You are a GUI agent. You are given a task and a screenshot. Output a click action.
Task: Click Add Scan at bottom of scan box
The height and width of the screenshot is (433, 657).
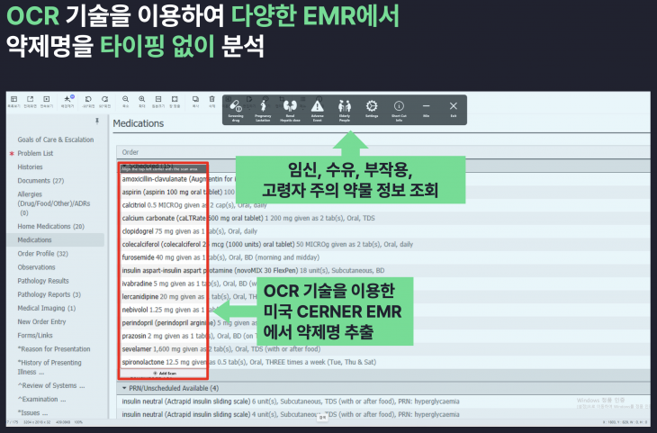164,373
